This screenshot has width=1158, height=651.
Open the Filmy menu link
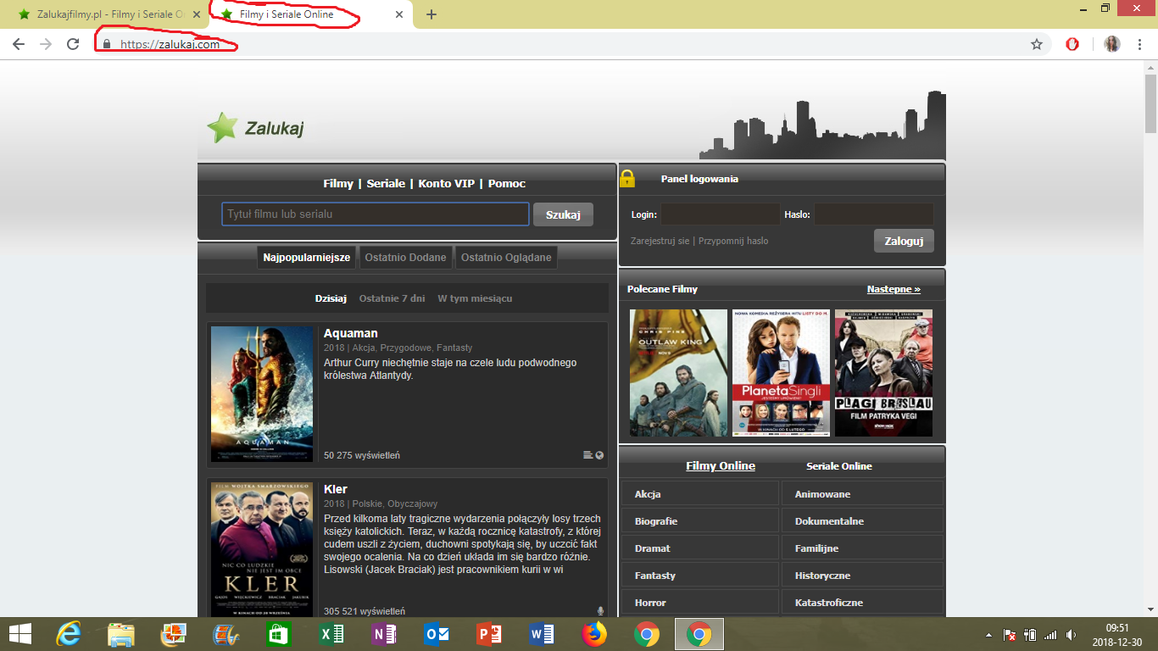(338, 183)
